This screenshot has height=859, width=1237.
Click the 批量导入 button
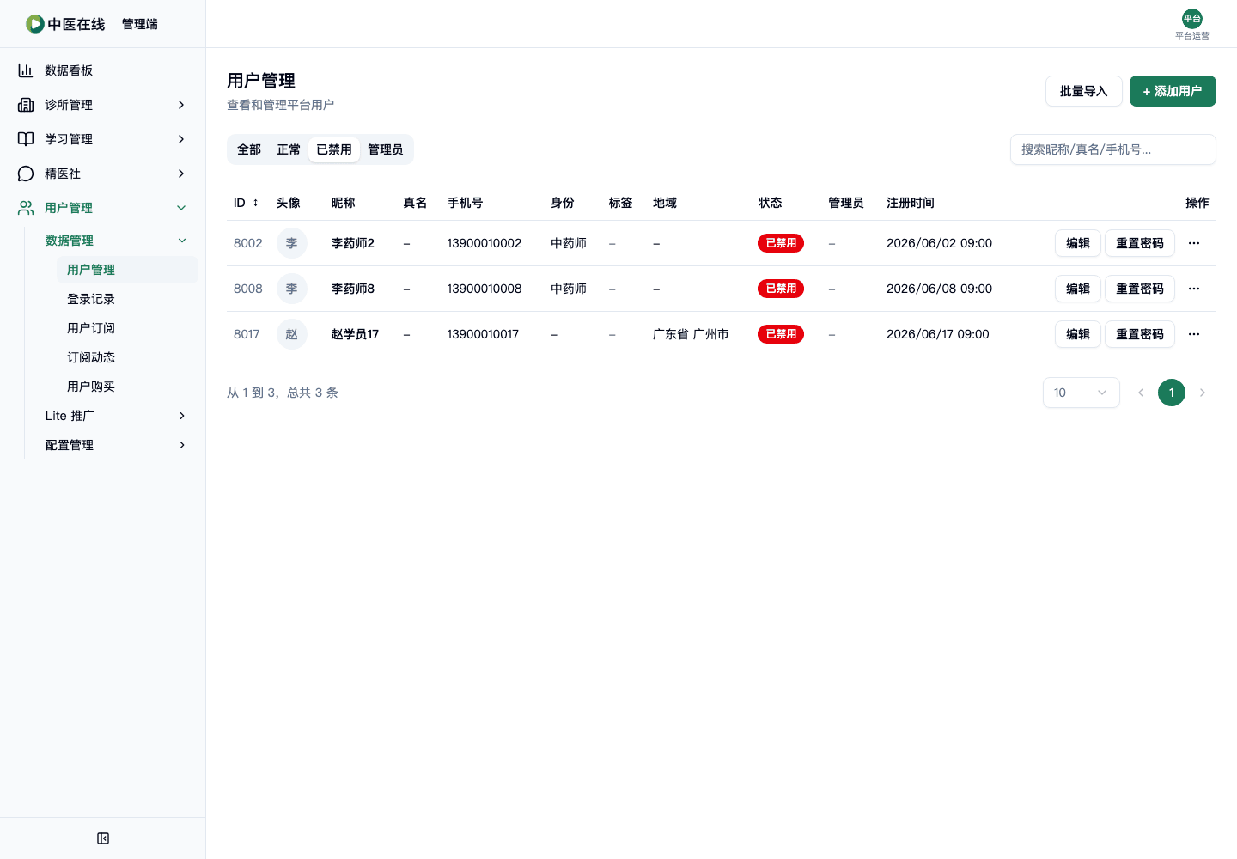click(x=1084, y=91)
